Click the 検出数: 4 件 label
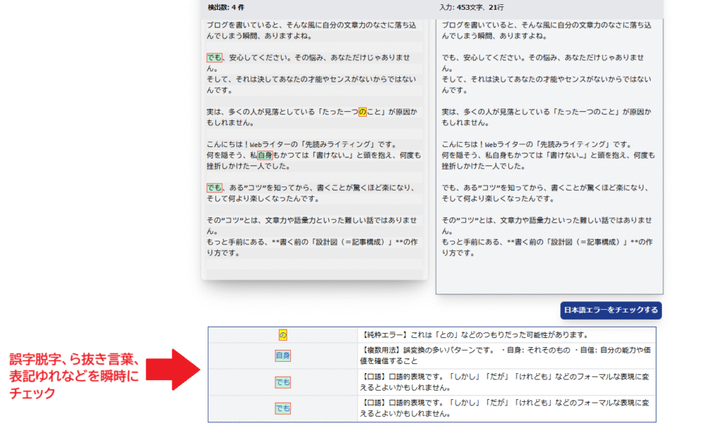 pyautogui.click(x=225, y=7)
